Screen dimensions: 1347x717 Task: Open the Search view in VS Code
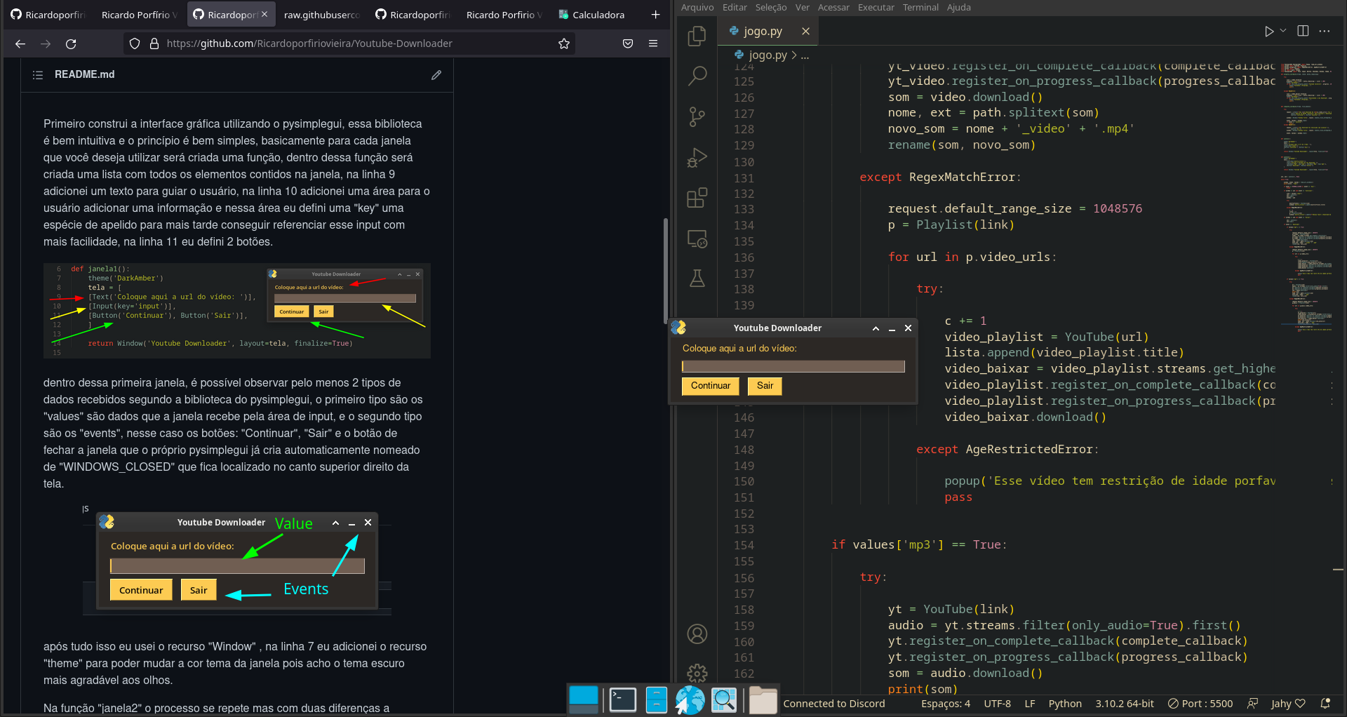click(697, 76)
